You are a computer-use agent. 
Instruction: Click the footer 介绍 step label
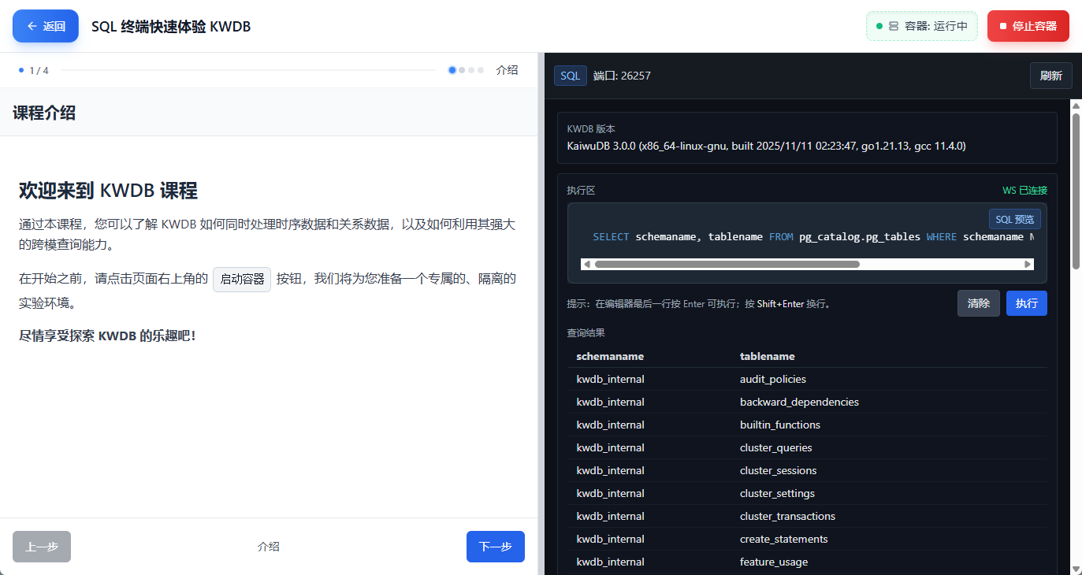pos(268,547)
